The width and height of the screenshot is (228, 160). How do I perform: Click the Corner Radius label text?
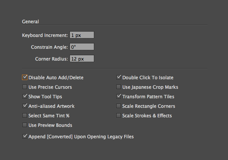51,59
